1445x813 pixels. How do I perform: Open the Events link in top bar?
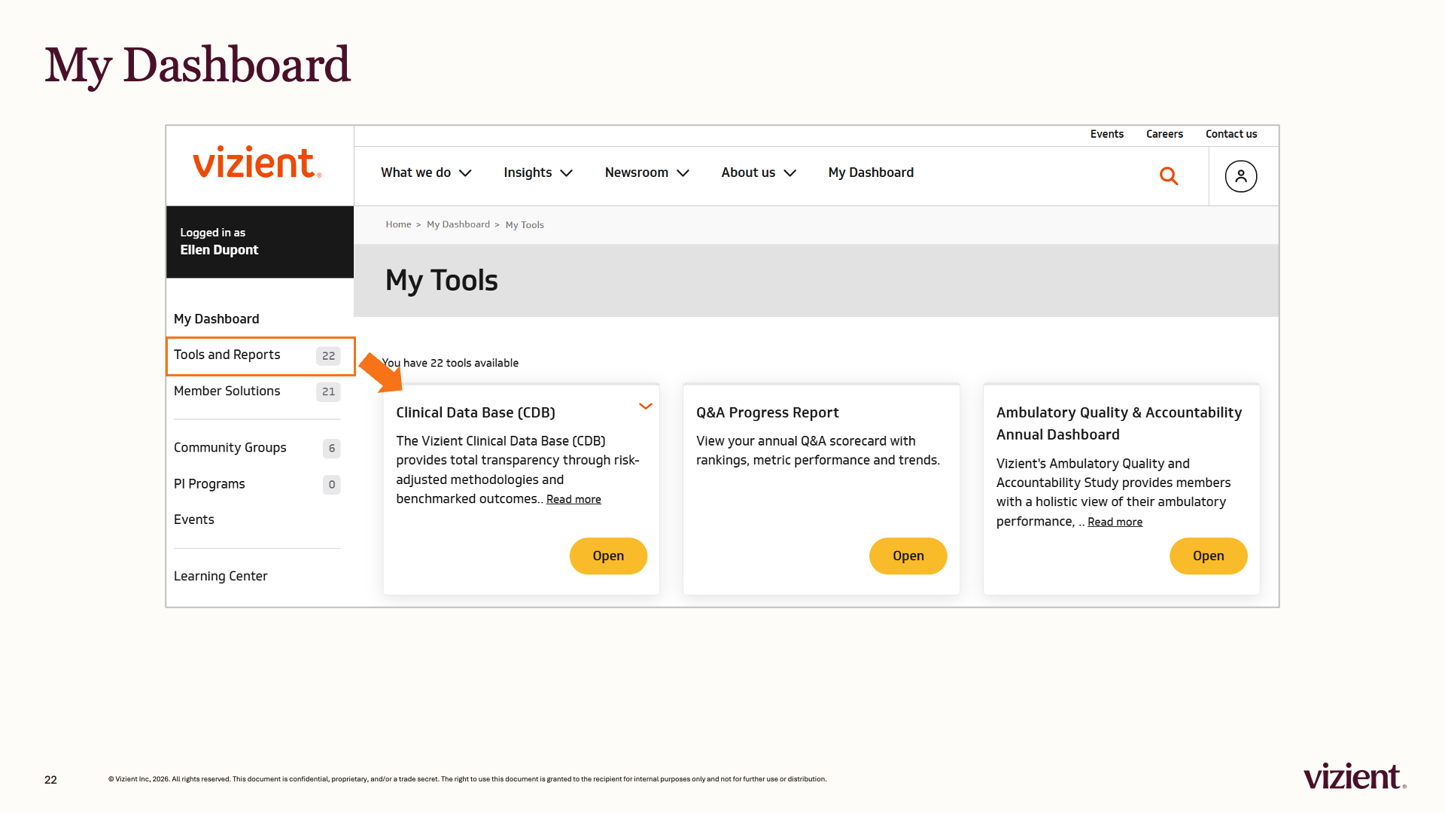(1106, 134)
